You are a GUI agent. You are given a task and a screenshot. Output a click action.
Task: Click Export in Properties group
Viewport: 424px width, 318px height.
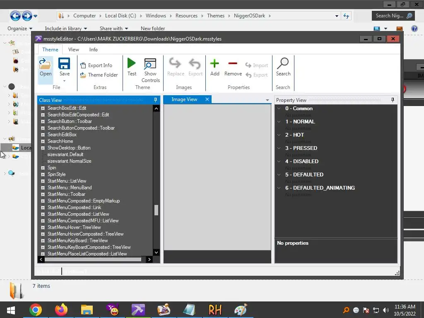pos(257,75)
